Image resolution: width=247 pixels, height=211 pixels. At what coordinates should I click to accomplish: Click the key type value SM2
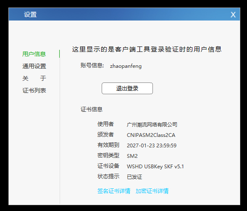pyautogui.click(x=132, y=156)
